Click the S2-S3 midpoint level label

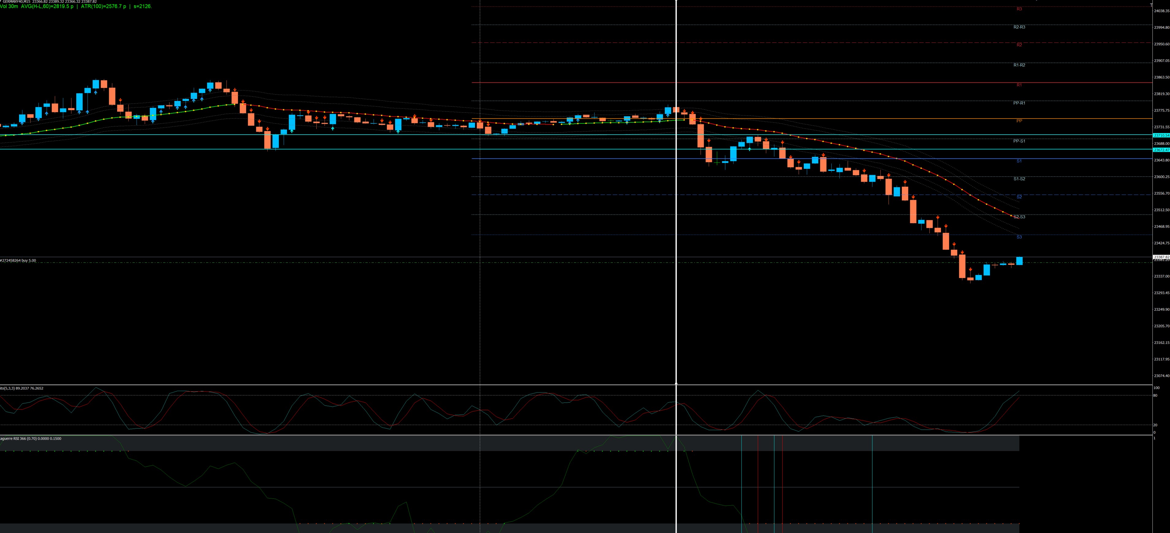pyautogui.click(x=1019, y=217)
